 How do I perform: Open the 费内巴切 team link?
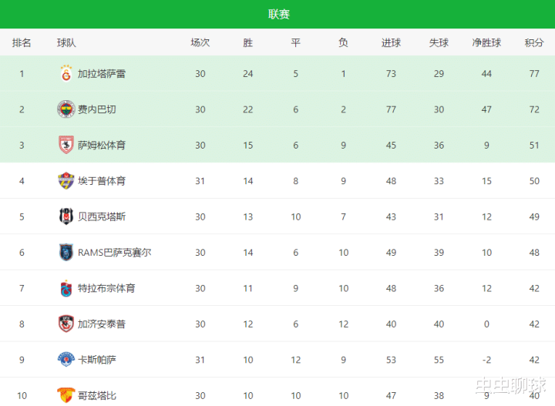click(x=97, y=109)
